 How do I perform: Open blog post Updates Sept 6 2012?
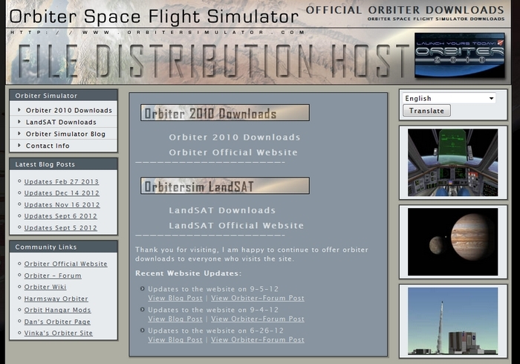tap(61, 216)
